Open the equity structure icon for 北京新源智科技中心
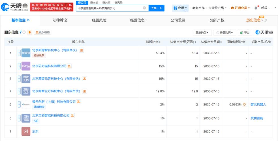This screenshot has height=141, width=278. coord(81,50)
